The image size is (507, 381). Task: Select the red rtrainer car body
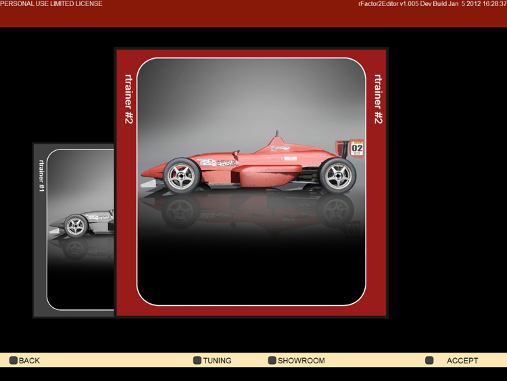257,162
